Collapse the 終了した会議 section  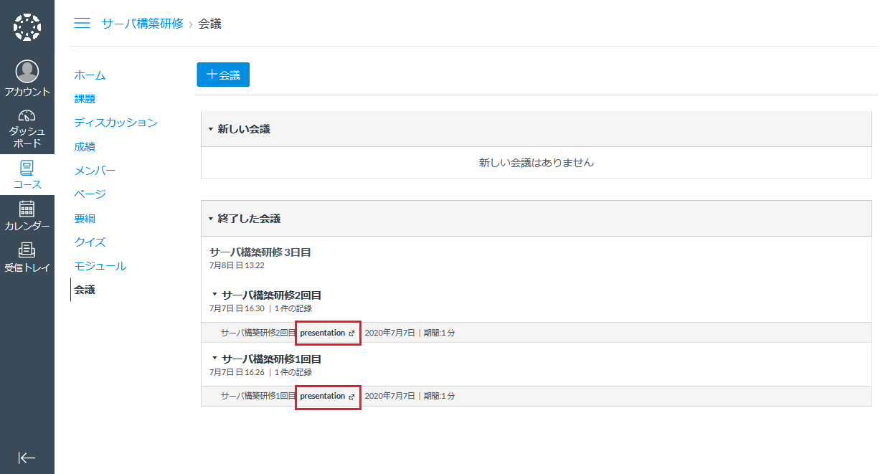[211, 219]
